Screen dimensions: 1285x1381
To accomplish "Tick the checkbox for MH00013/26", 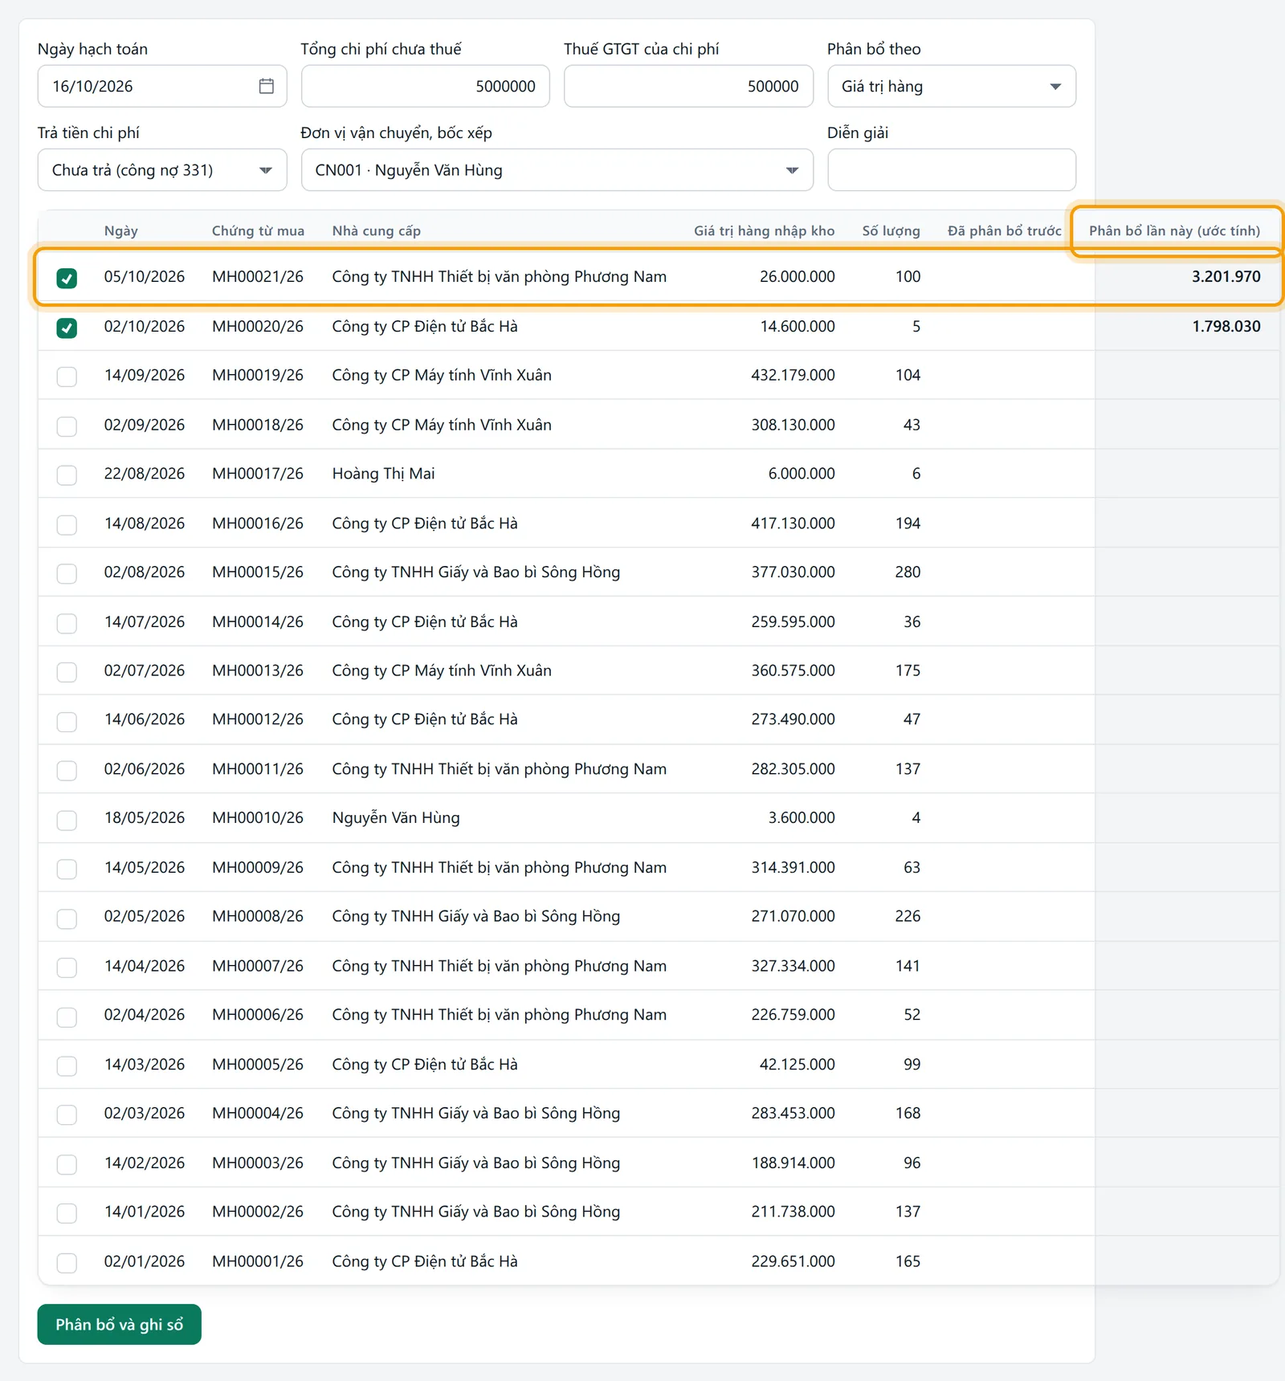I will (67, 672).
